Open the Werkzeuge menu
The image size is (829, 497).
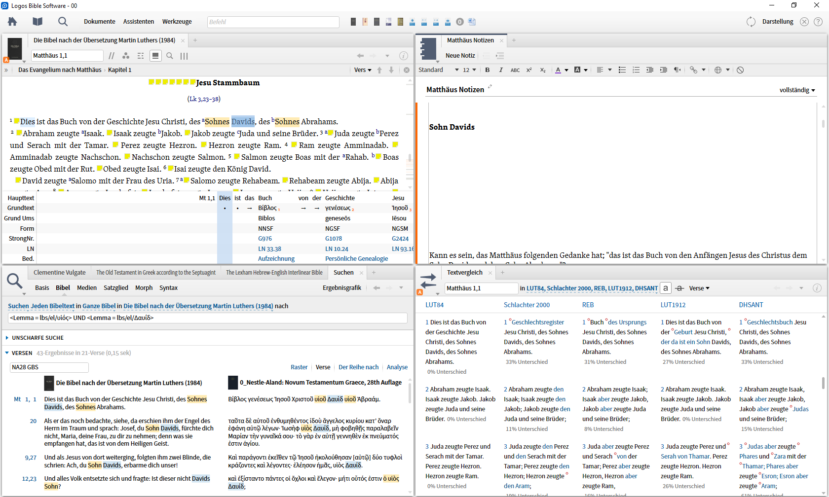[177, 22]
